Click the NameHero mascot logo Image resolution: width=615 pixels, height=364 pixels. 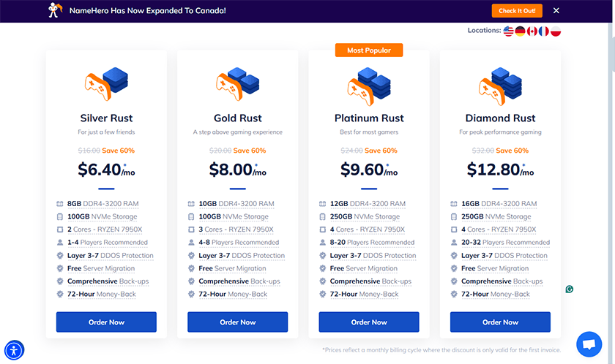click(x=55, y=10)
